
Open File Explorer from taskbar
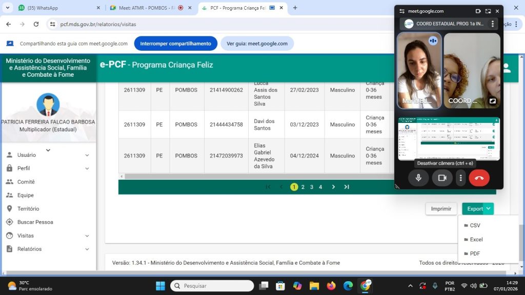click(314, 286)
